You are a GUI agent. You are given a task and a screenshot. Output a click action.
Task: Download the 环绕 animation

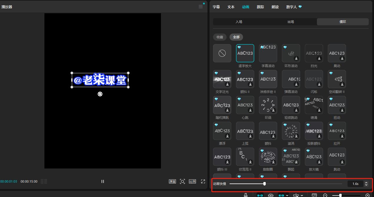(273, 110)
